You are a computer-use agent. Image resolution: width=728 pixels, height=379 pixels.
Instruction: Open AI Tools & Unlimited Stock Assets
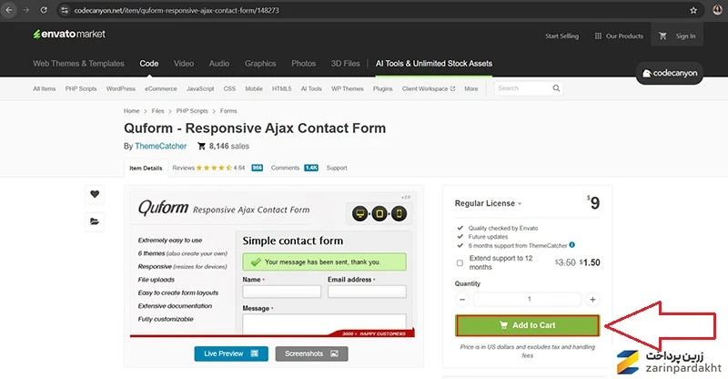coord(434,64)
